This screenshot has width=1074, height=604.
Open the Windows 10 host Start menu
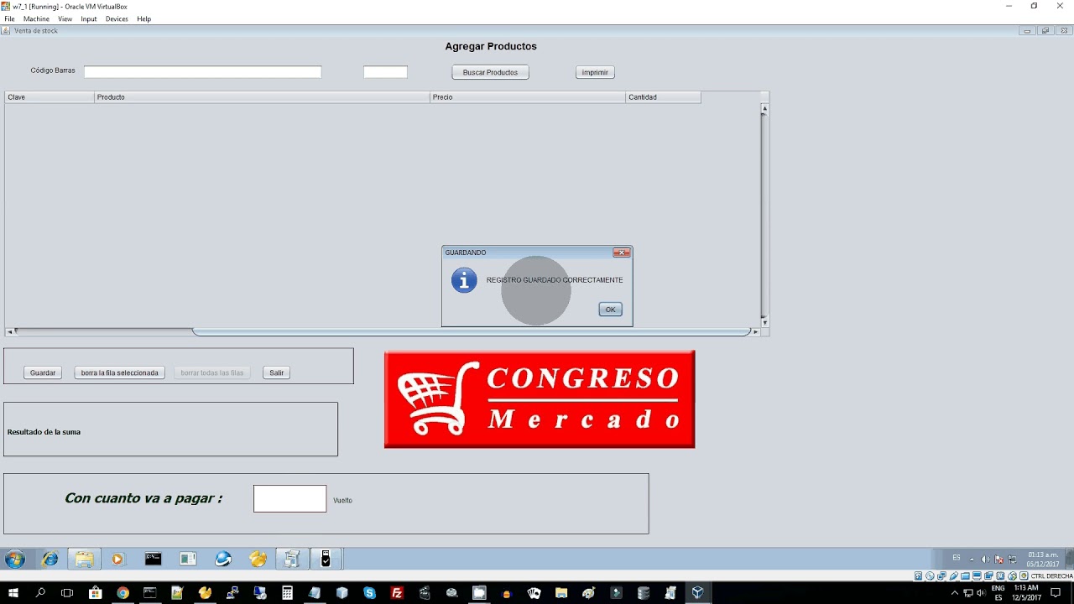click(13, 593)
